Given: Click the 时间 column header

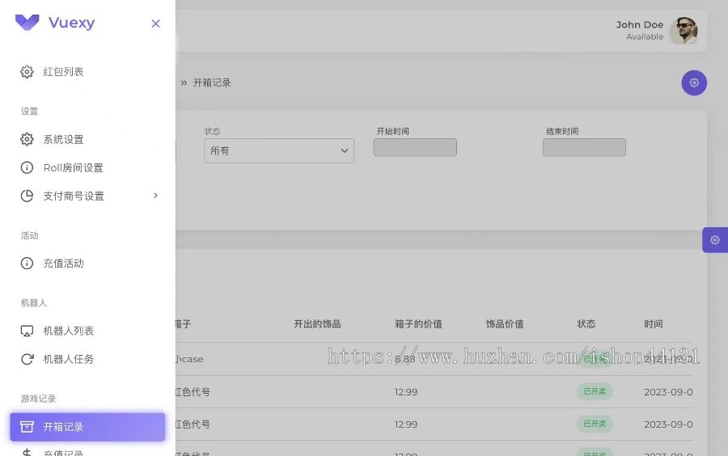Looking at the screenshot, I should click(654, 324).
